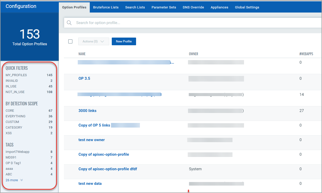Click the New Profile button
322x193 pixels.
[x=124, y=41]
